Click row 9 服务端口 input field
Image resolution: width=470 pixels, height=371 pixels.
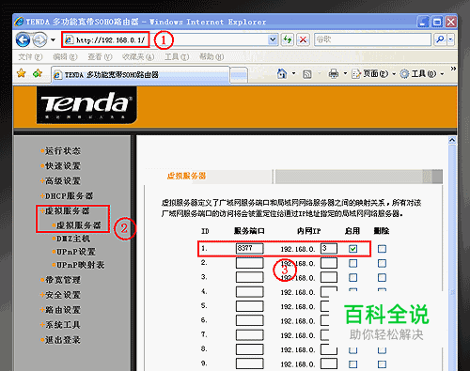(250, 363)
